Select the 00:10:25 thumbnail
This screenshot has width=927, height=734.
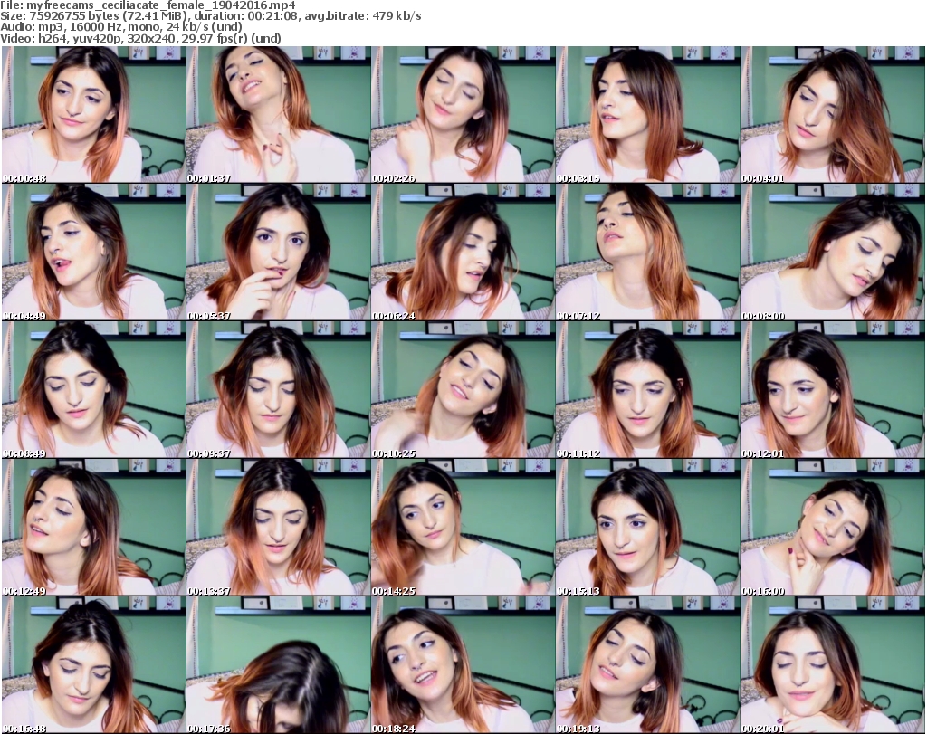[x=463, y=390]
